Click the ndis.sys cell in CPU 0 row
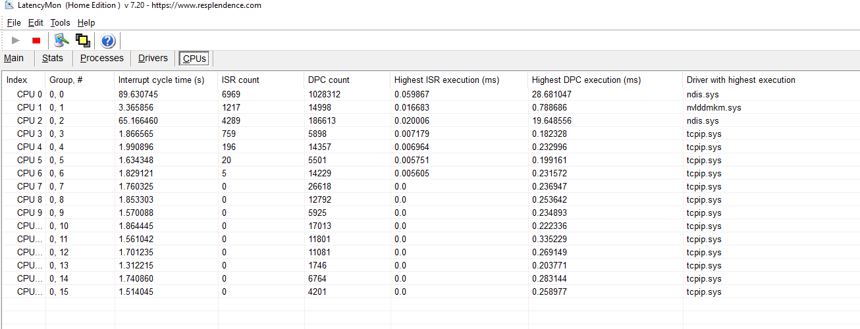The height and width of the screenshot is (329, 860). 703,94
